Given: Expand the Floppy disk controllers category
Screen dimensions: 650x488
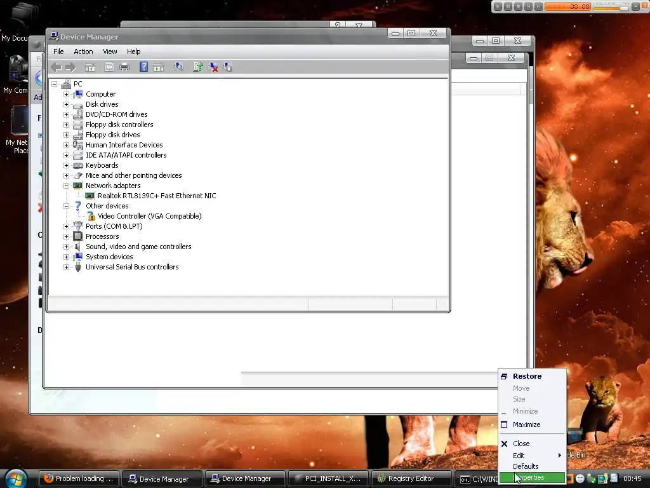Looking at the screenshot, I should point(66,125).
